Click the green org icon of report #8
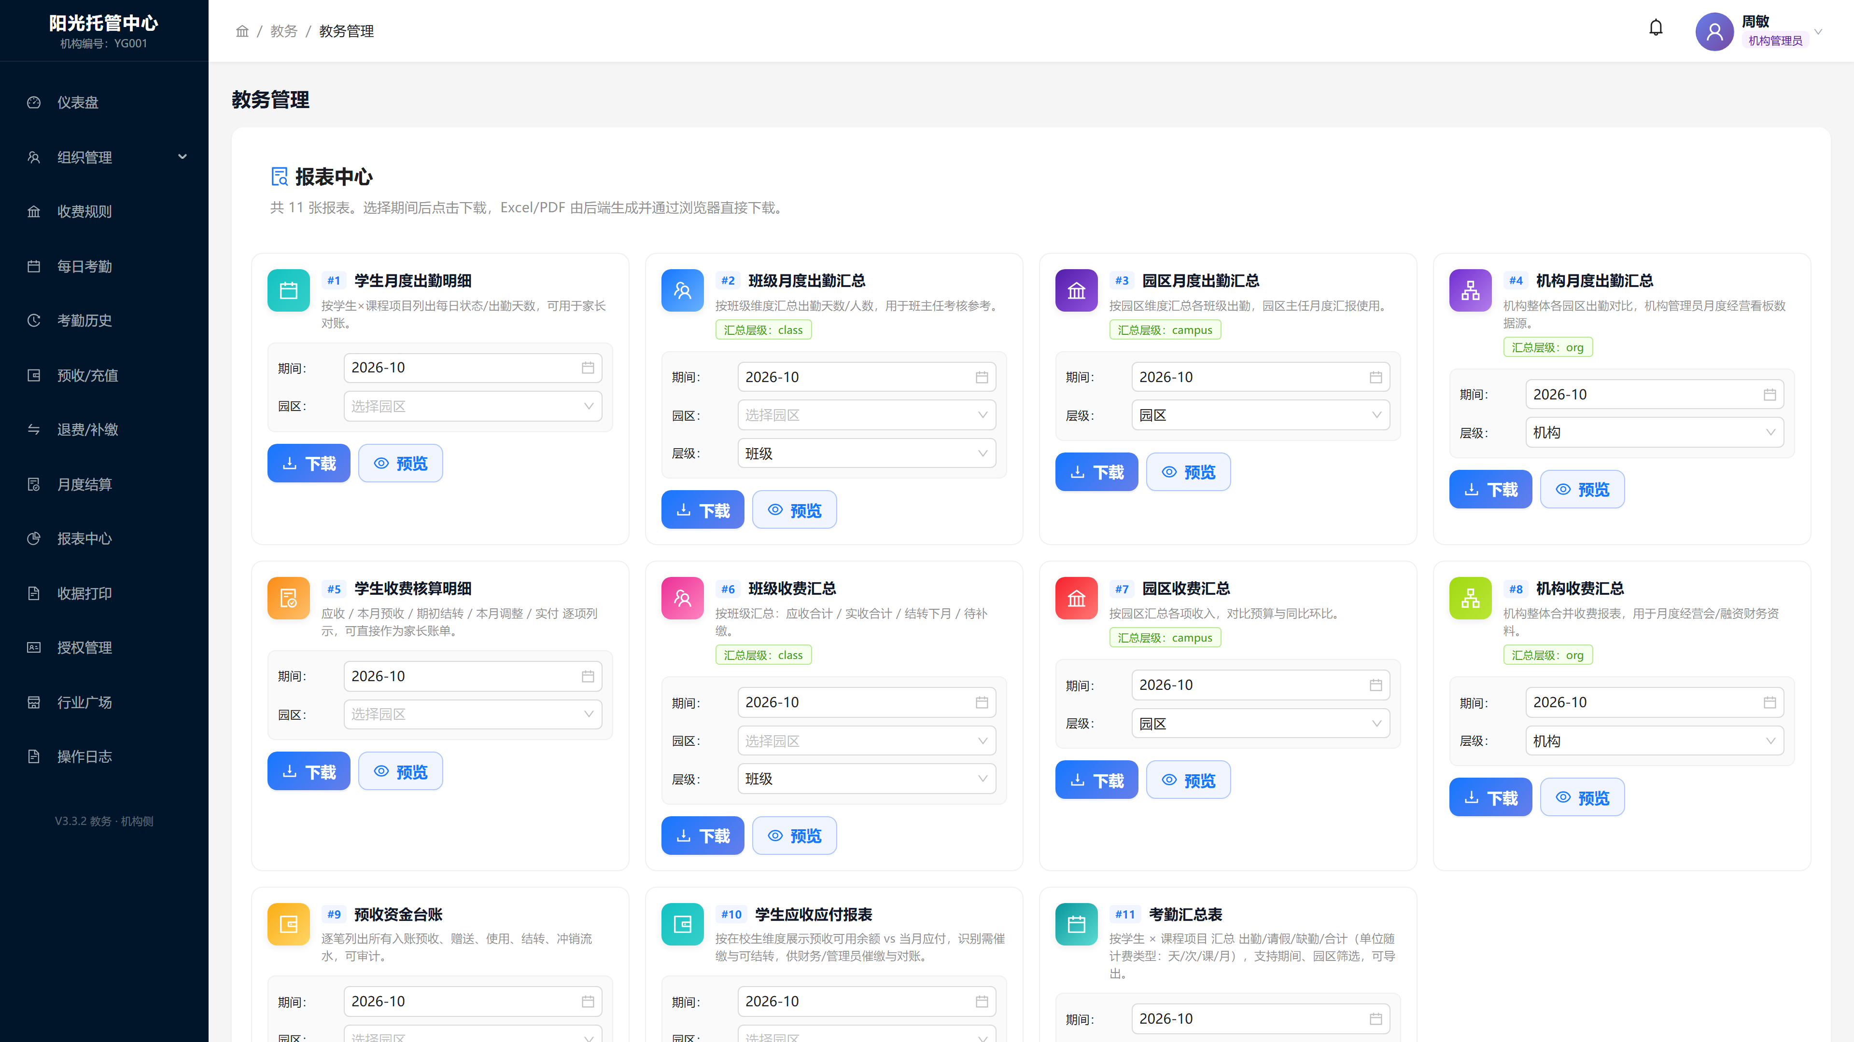 (x=1470, y=598)
